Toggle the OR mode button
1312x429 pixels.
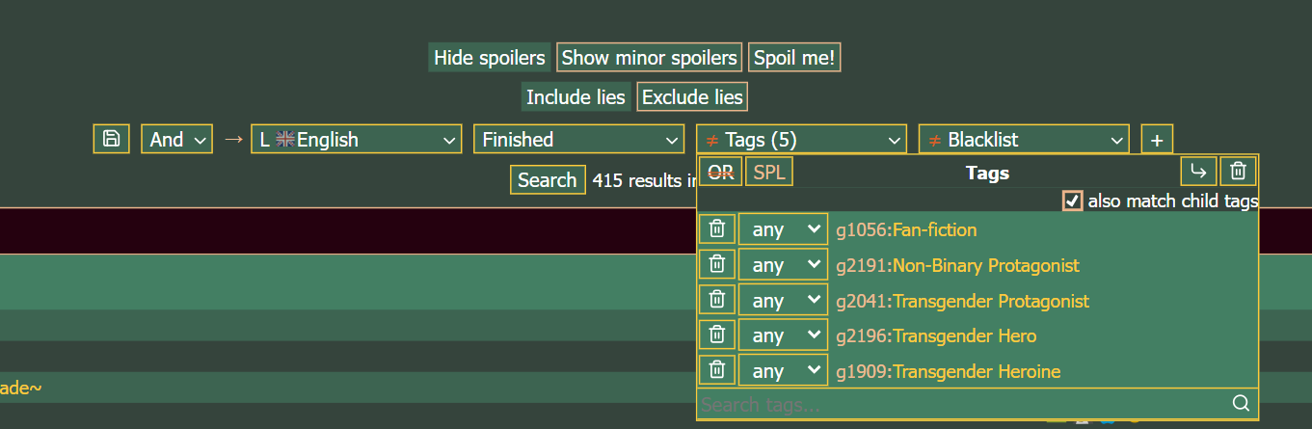(721, 173)
